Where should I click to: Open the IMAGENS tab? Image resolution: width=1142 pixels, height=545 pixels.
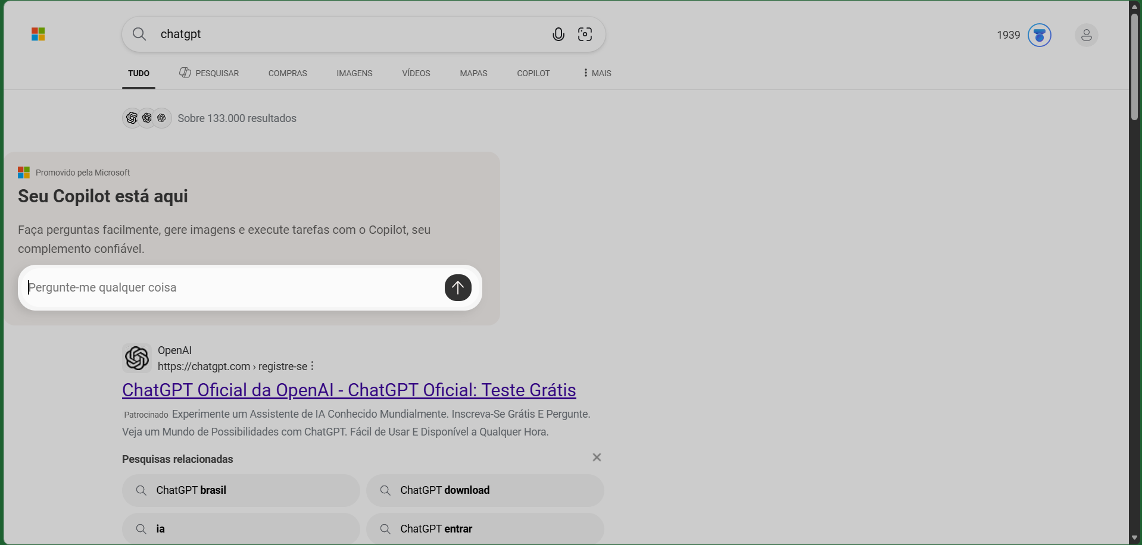click(354, 73)
